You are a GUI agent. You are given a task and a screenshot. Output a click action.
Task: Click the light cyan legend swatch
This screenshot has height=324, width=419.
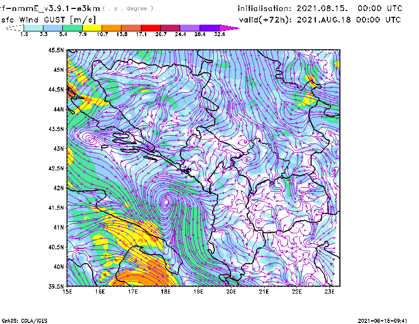point(34,27)
